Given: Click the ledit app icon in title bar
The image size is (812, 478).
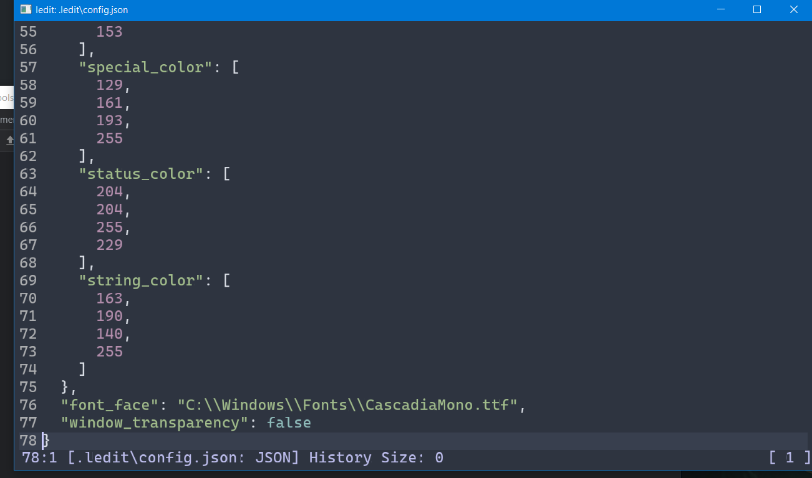Looking at the screenshot, I should tap(26, 9).
